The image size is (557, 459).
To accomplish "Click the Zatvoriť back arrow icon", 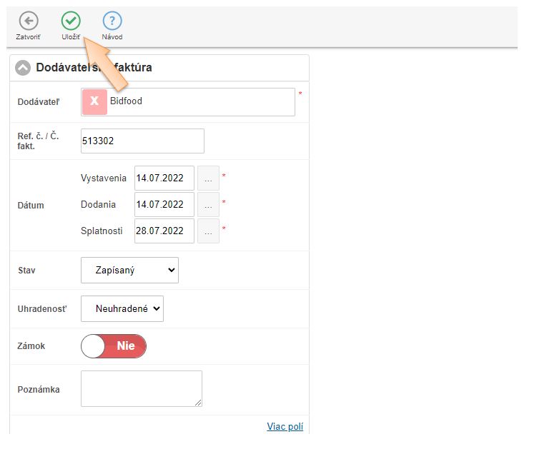I will 28,21.
